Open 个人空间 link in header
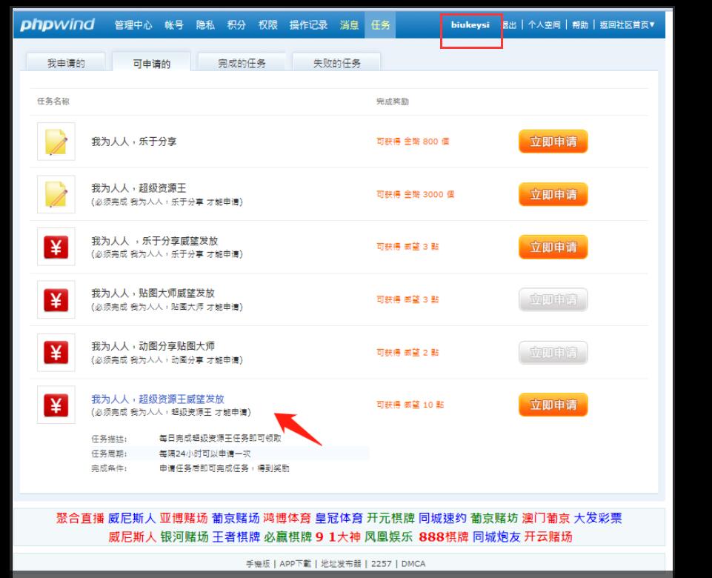Image resolution: width=712 pixels, height=578 pixels. coord(543,25)
